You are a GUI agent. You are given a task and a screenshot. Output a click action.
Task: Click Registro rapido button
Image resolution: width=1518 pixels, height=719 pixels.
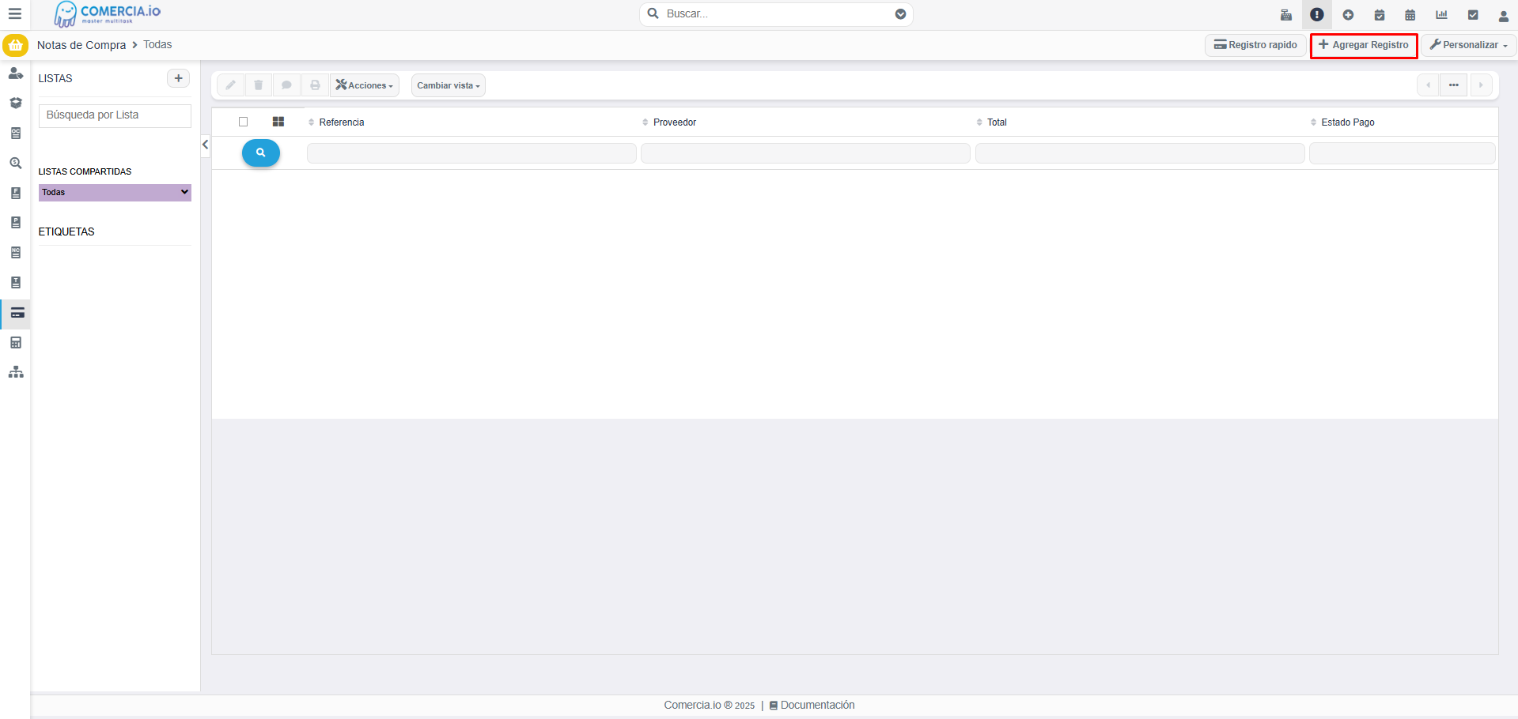pos(1255,45)
